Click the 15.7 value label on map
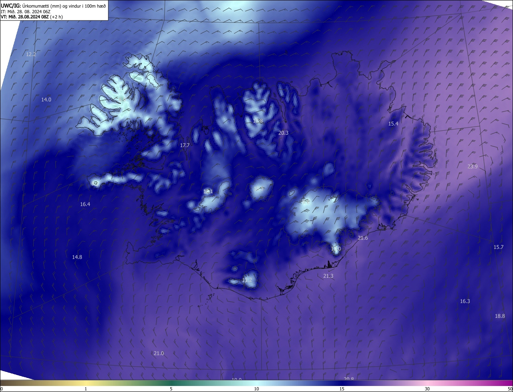Viewport: 513px width, 392px height. click(x=498, y=247)
